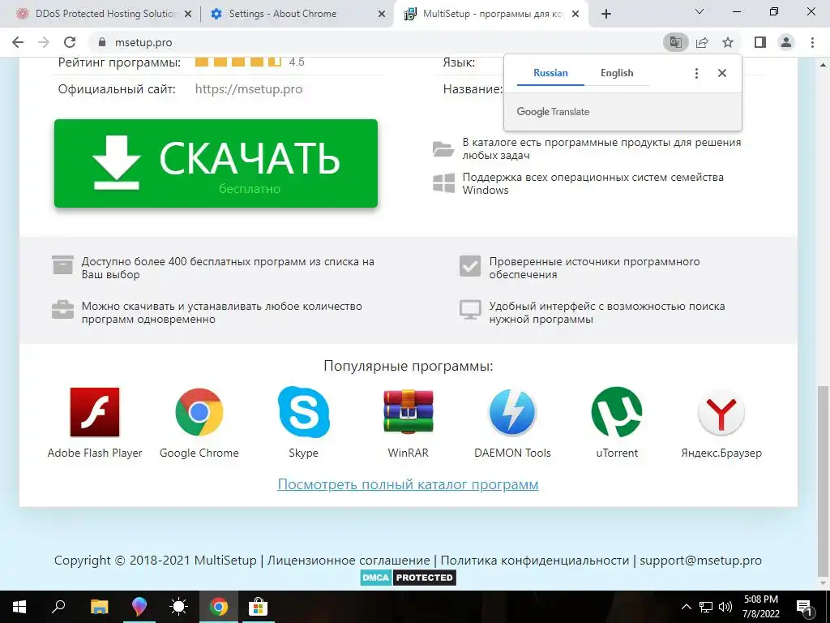
Task: Close the Settings - About Chrome tab
Action: [382, 15]
